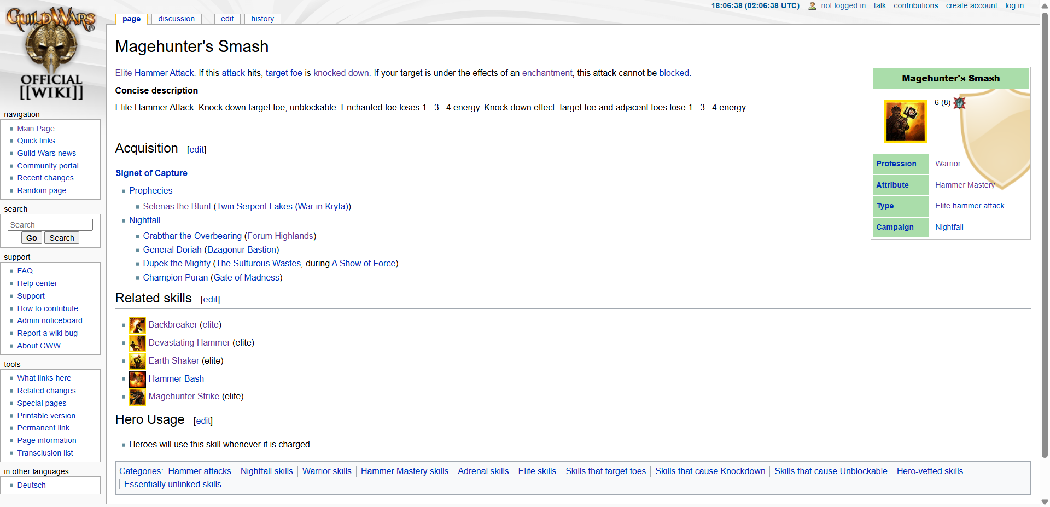1050x507 pixels.
Task: Open Adrenal skills category
Action: 483,471
